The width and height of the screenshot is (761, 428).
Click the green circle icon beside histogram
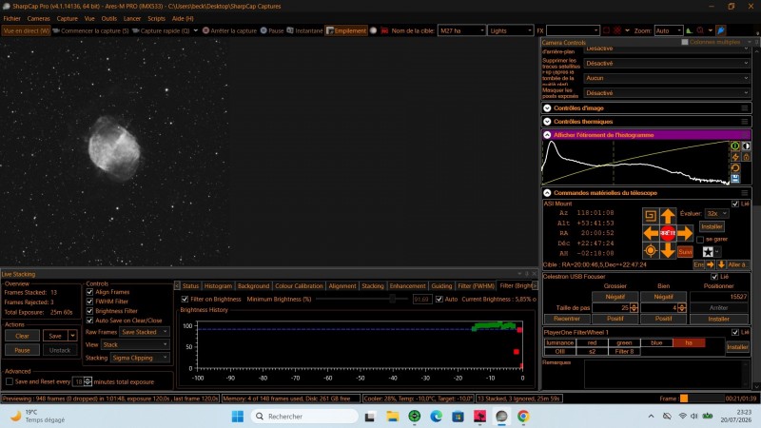(735, 146)
